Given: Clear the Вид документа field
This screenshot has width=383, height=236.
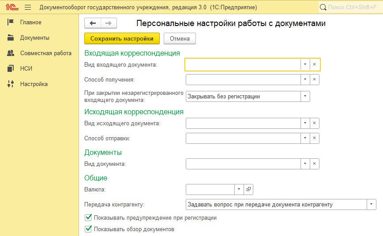Looking at the screenshot, I should 314,164.
